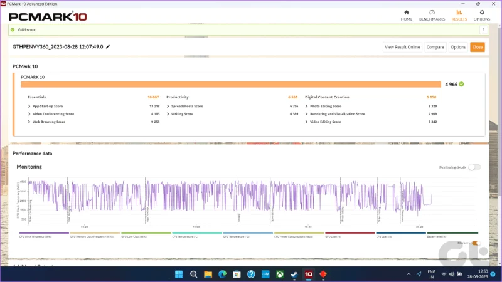
Task: Open Microsoft Store from taskbar
Action: [237, 274]
